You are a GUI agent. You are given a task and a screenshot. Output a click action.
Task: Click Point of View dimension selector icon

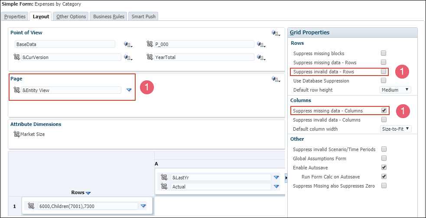(x=276, y=33)
